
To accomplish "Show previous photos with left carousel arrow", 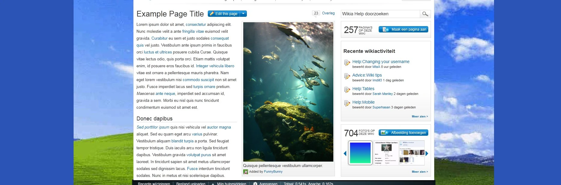I will pos(345,153).
